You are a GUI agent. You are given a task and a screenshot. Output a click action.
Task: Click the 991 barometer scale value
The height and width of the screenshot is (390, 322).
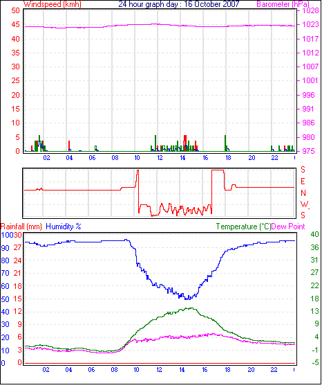point(308,109)
